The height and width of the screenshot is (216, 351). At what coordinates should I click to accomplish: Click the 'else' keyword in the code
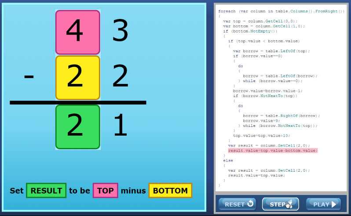click(x=228, y=160)
